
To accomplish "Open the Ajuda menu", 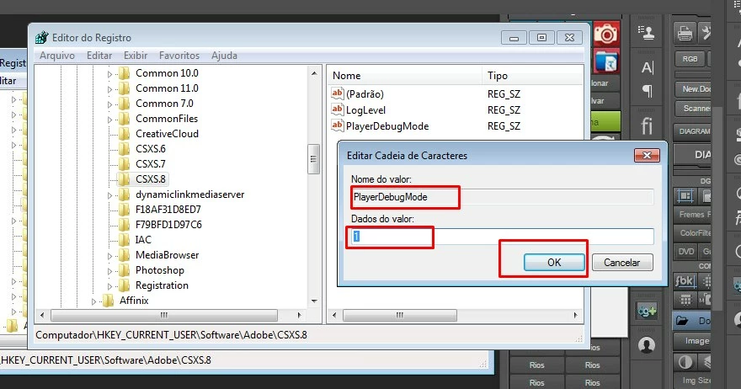I will click(x=224, y=56).
